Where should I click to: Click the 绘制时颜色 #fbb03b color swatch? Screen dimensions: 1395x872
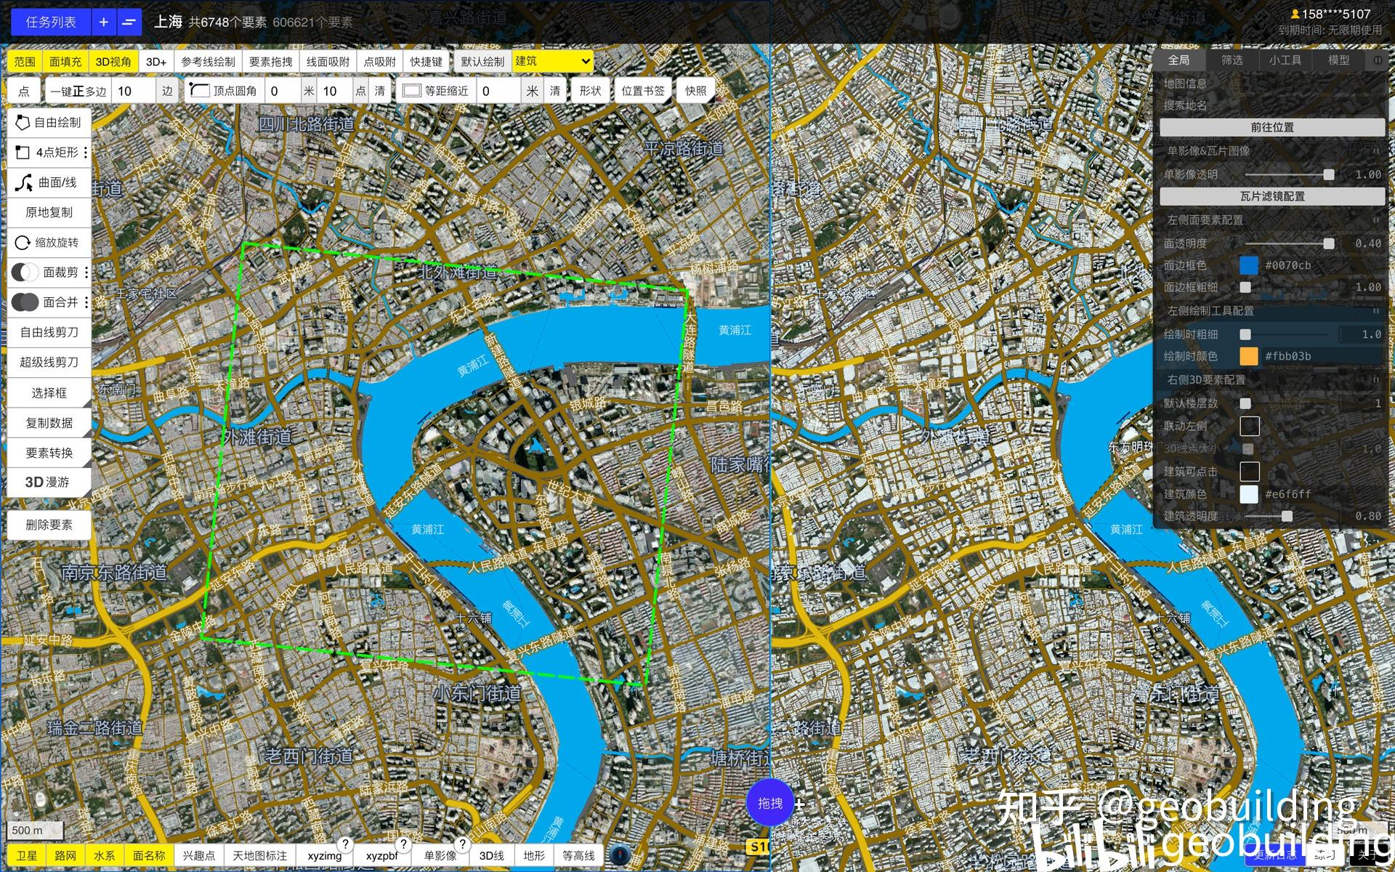tap(1248, 356)
